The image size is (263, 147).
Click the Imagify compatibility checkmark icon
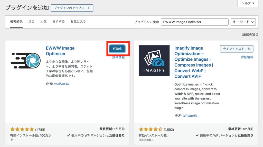197,135
